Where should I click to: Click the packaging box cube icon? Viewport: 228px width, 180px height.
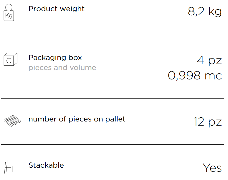(x=11, y=59)
